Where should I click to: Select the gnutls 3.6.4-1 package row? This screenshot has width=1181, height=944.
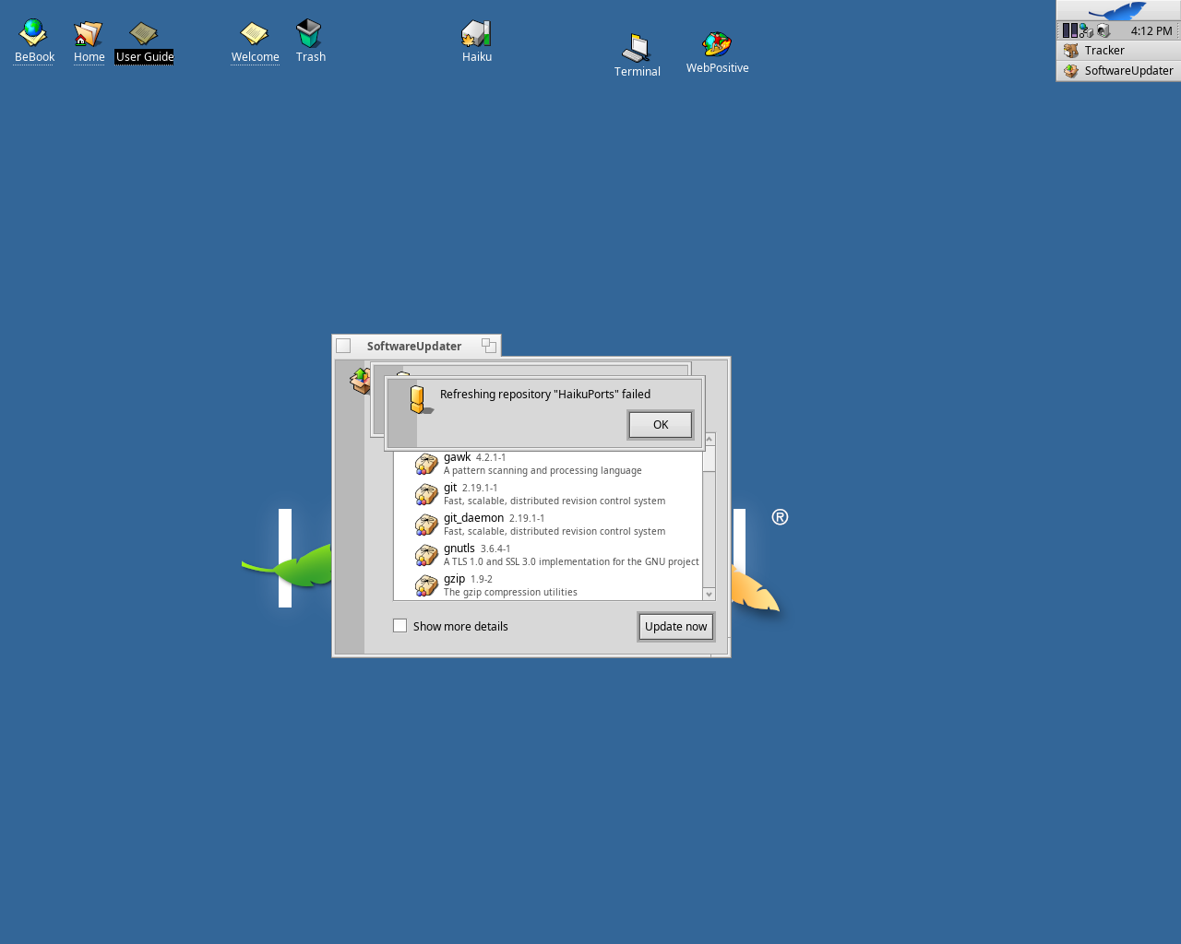[549, 555]
